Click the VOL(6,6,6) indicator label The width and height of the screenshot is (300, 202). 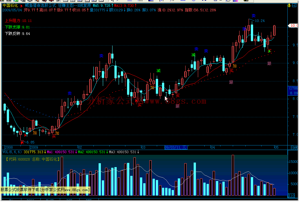(x=12, y=152)
